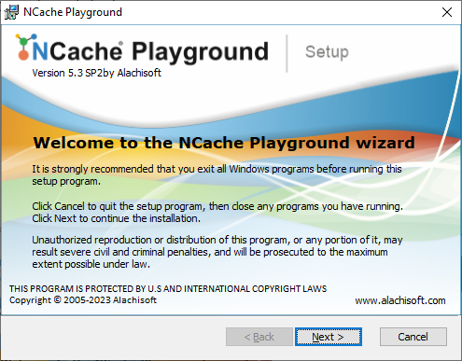The width and height of the screenshot is (462, 361).
Task: Click the disabled Back button
Action: coord(259,337)
